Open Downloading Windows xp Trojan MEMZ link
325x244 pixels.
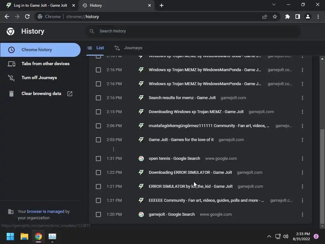(x=196, y=112)
